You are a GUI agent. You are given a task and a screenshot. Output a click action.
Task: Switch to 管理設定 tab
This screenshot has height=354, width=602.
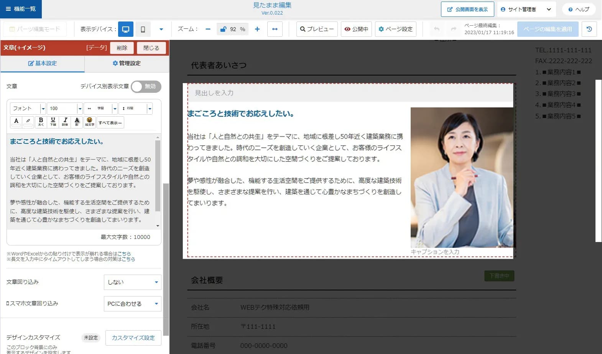pyautogui.click(x=127, y=63)
